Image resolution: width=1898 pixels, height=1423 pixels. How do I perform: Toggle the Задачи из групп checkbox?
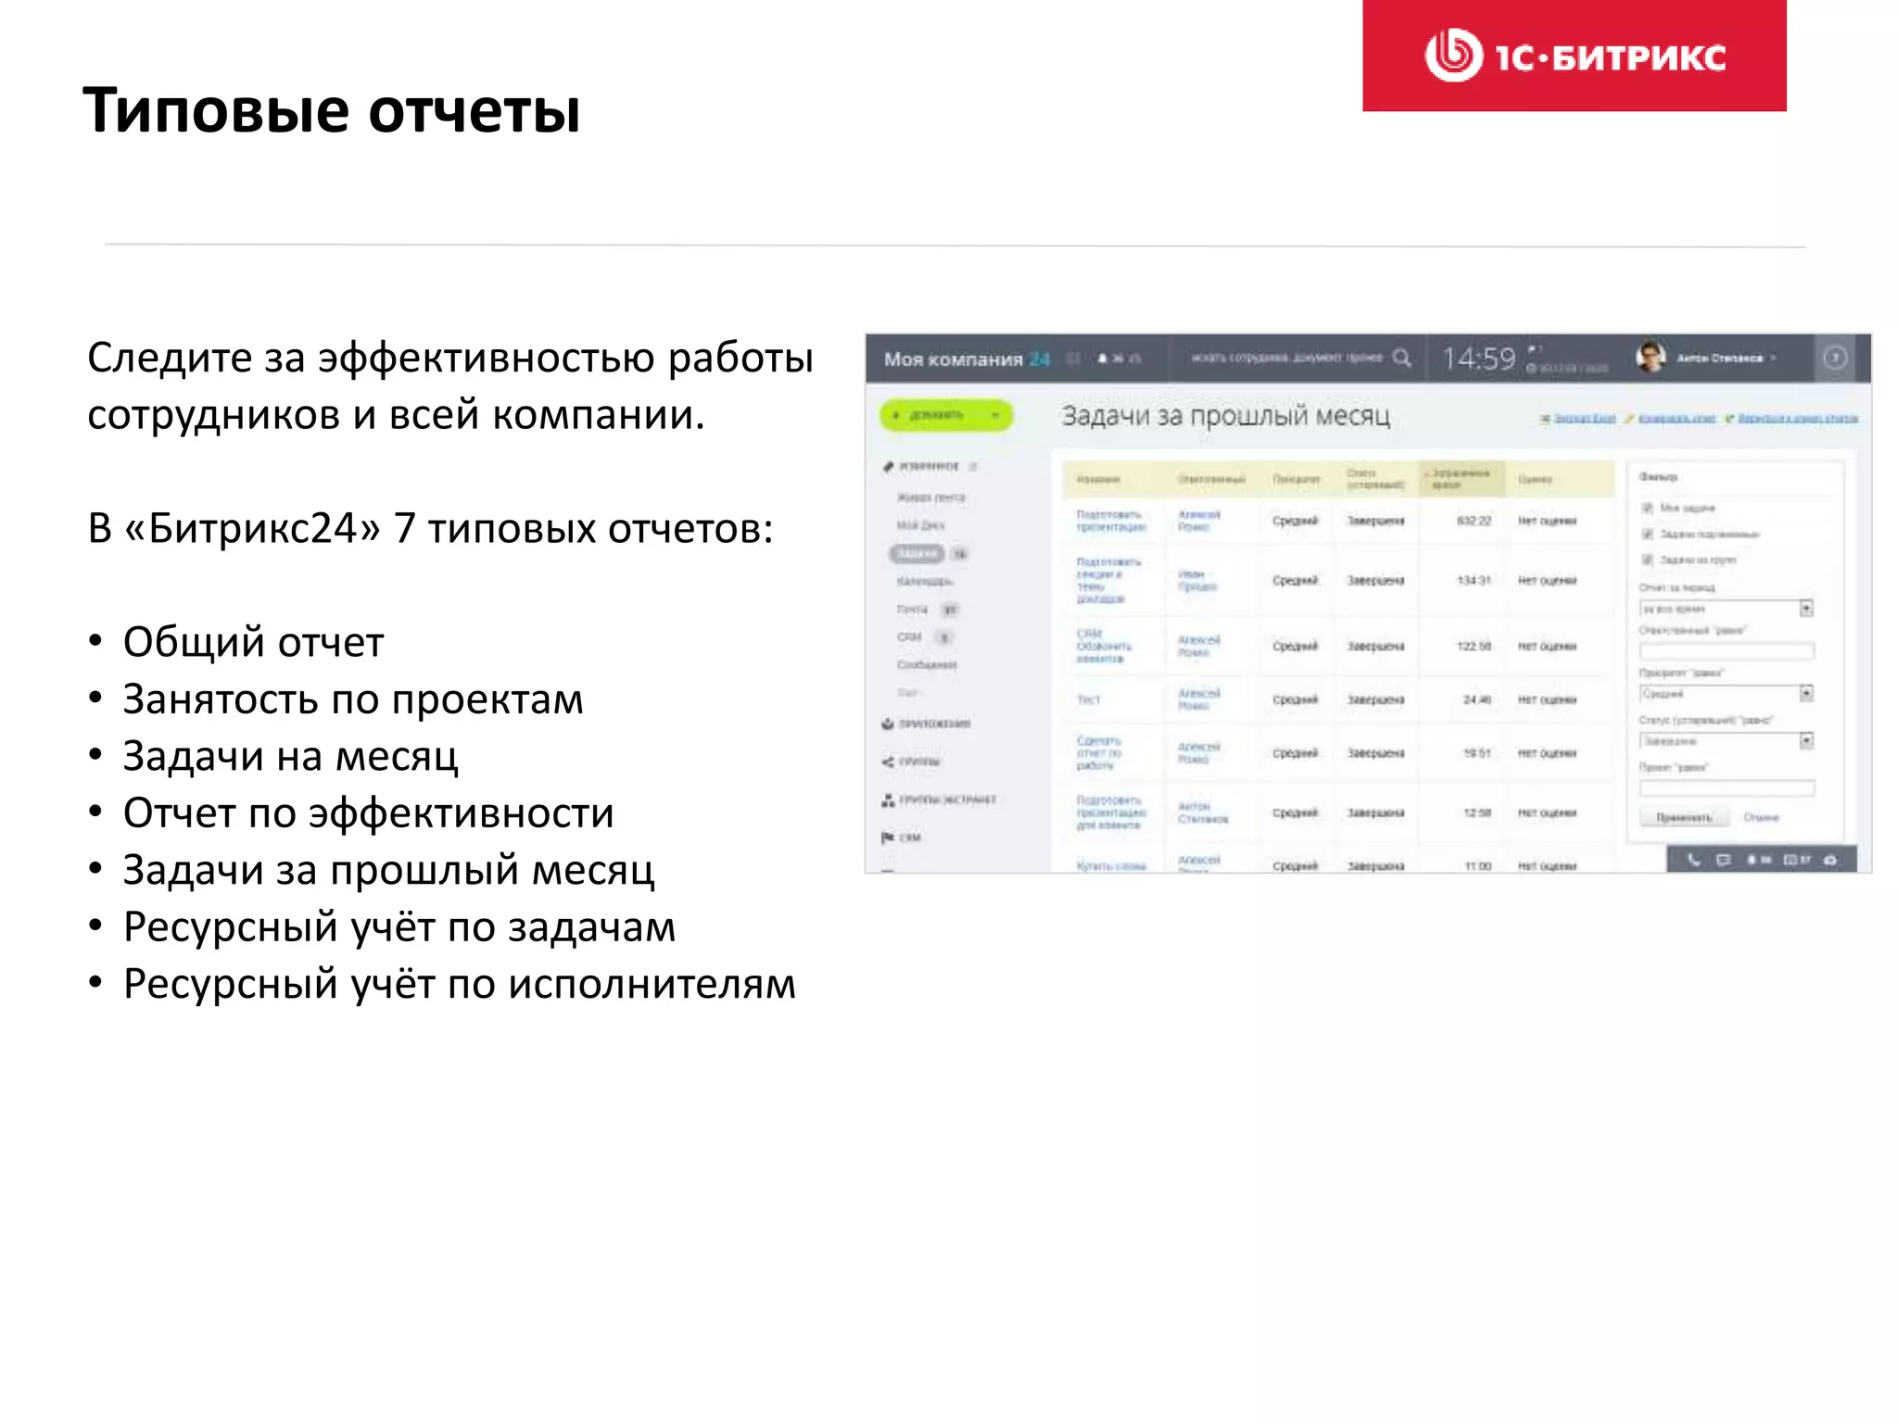[1647, 560]
